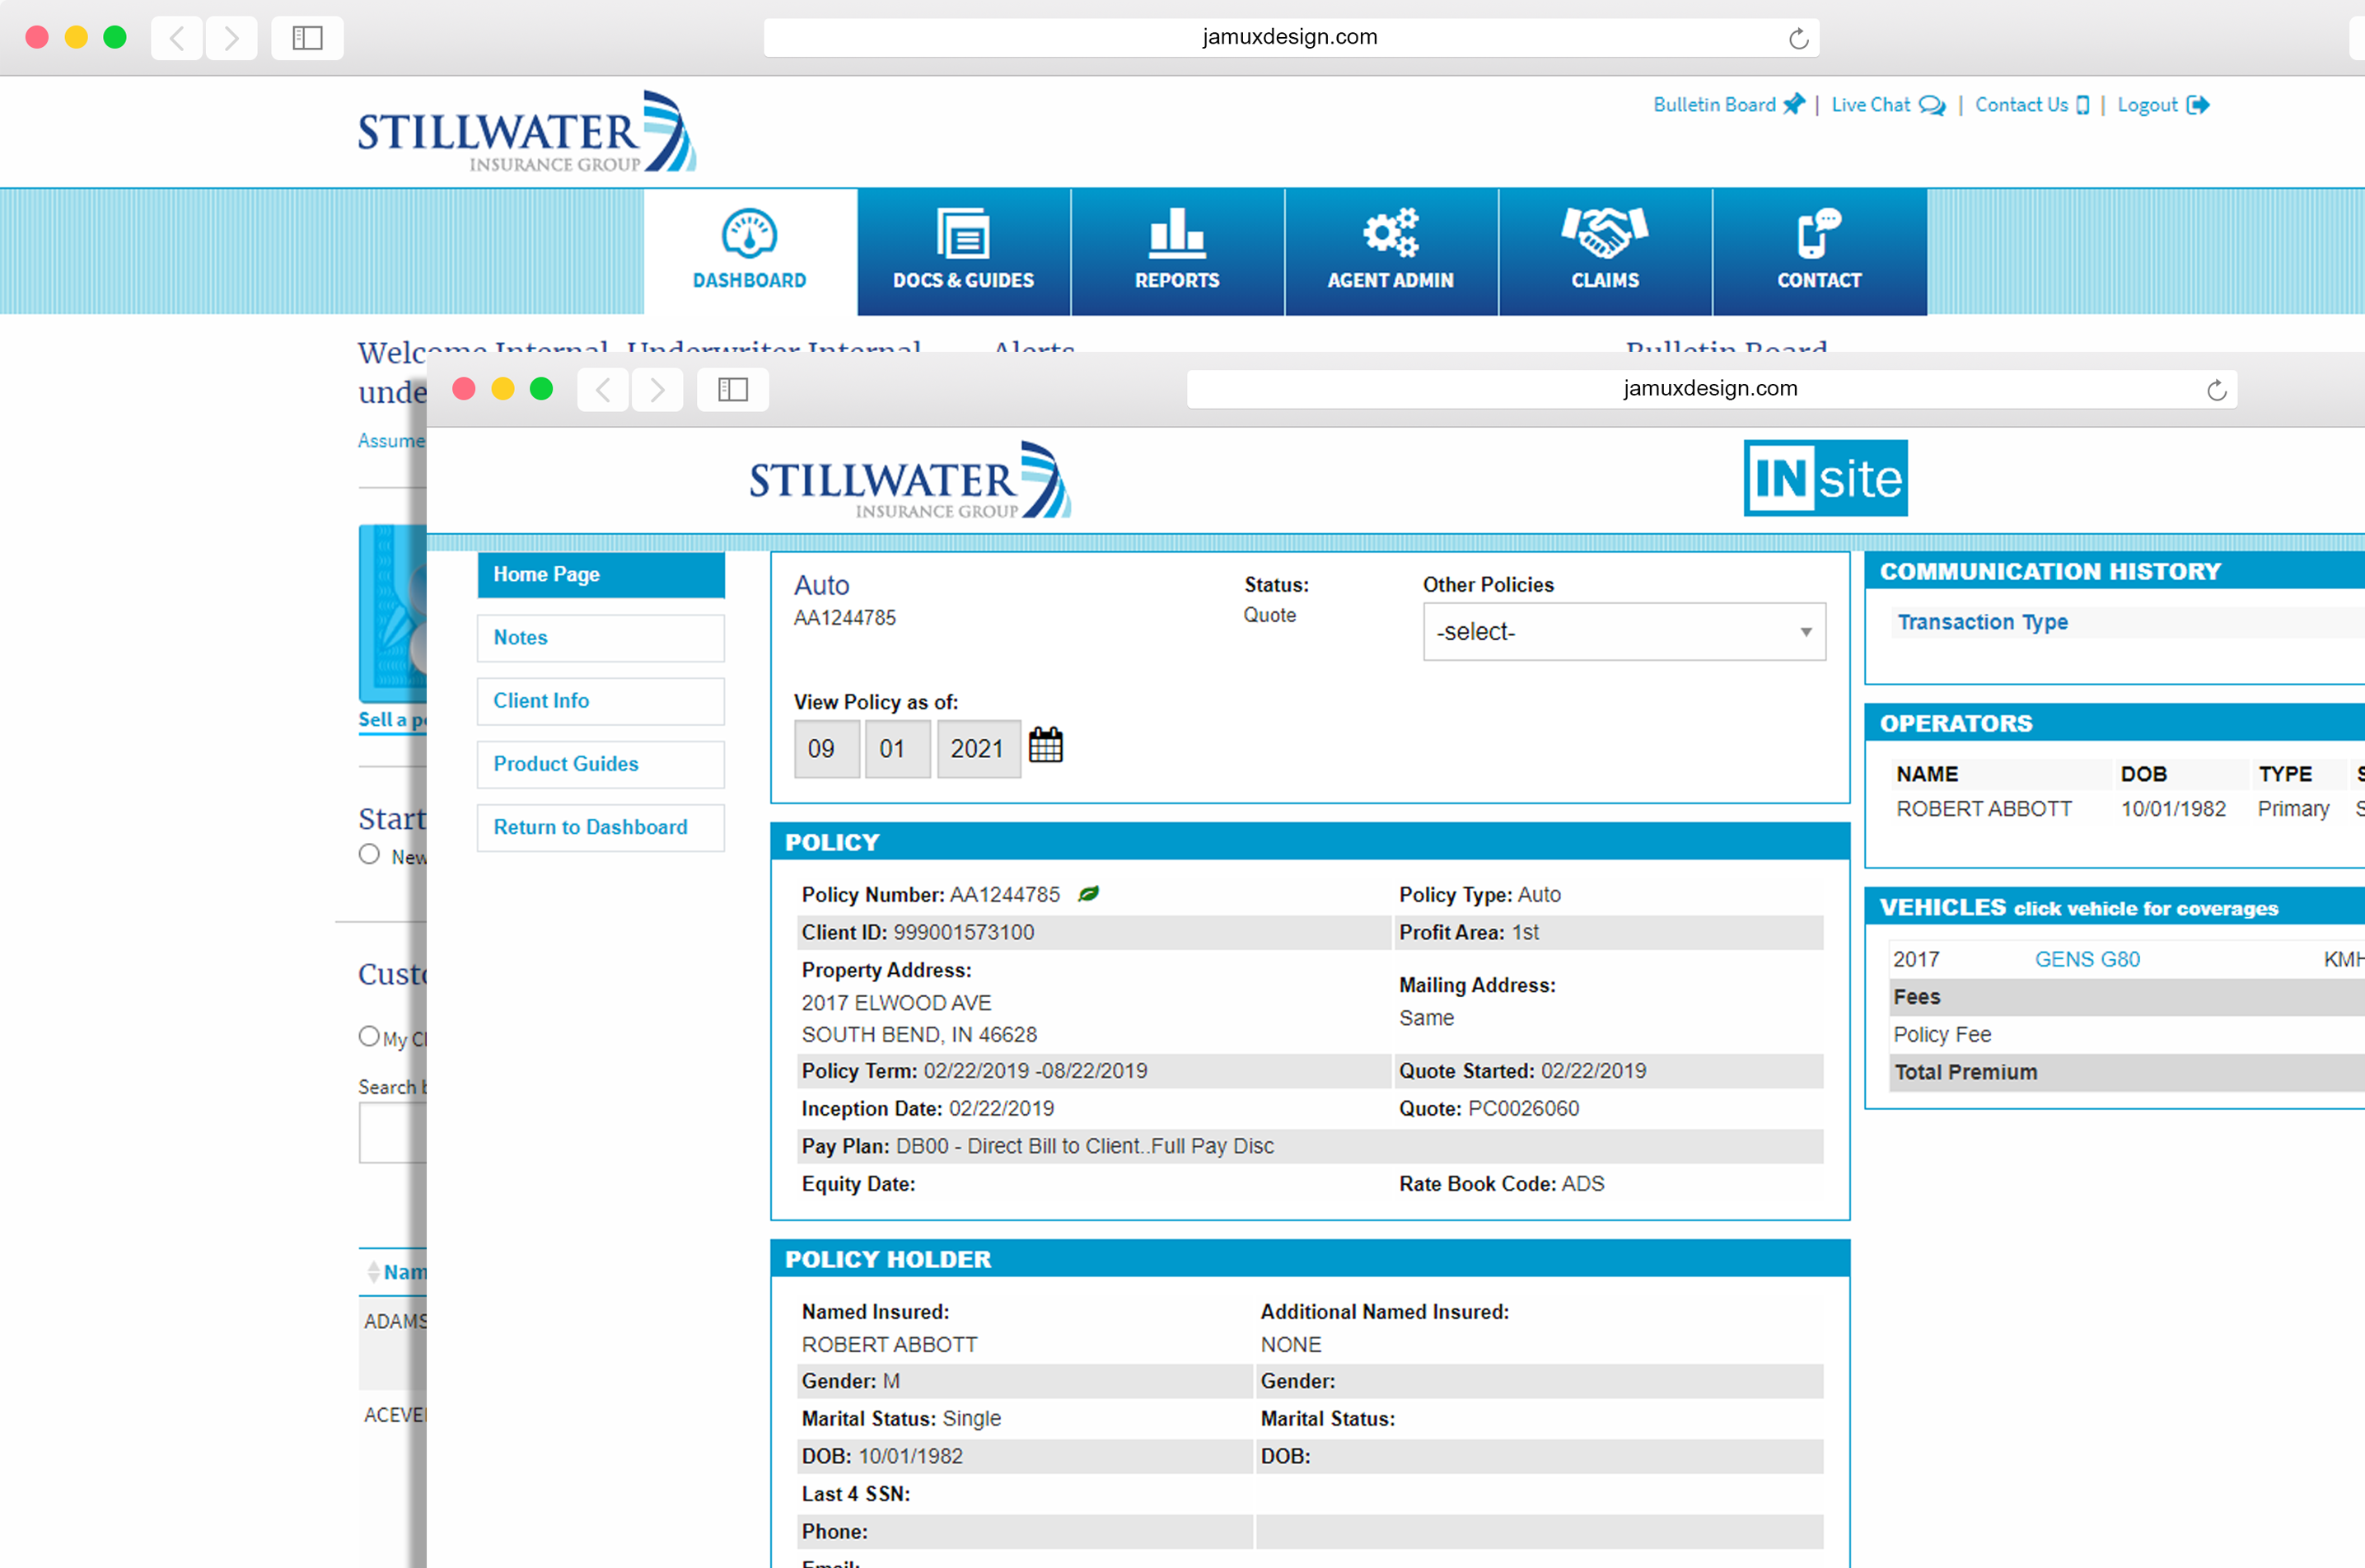The height and width of the screenshot is (1568, 2365).
Task: Select the New radio button in back window
Action: click(370, 854)
